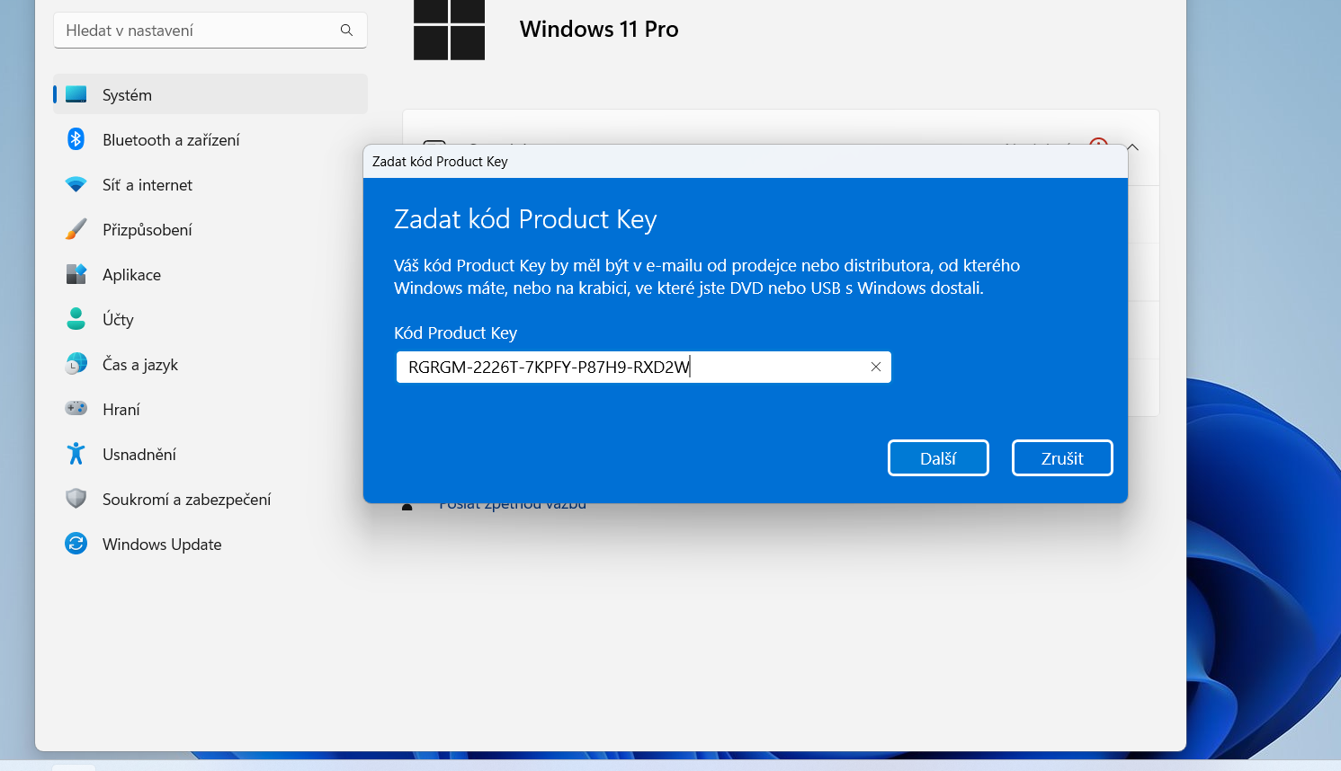Select the Hraní gamepad icon

[76, 409]
